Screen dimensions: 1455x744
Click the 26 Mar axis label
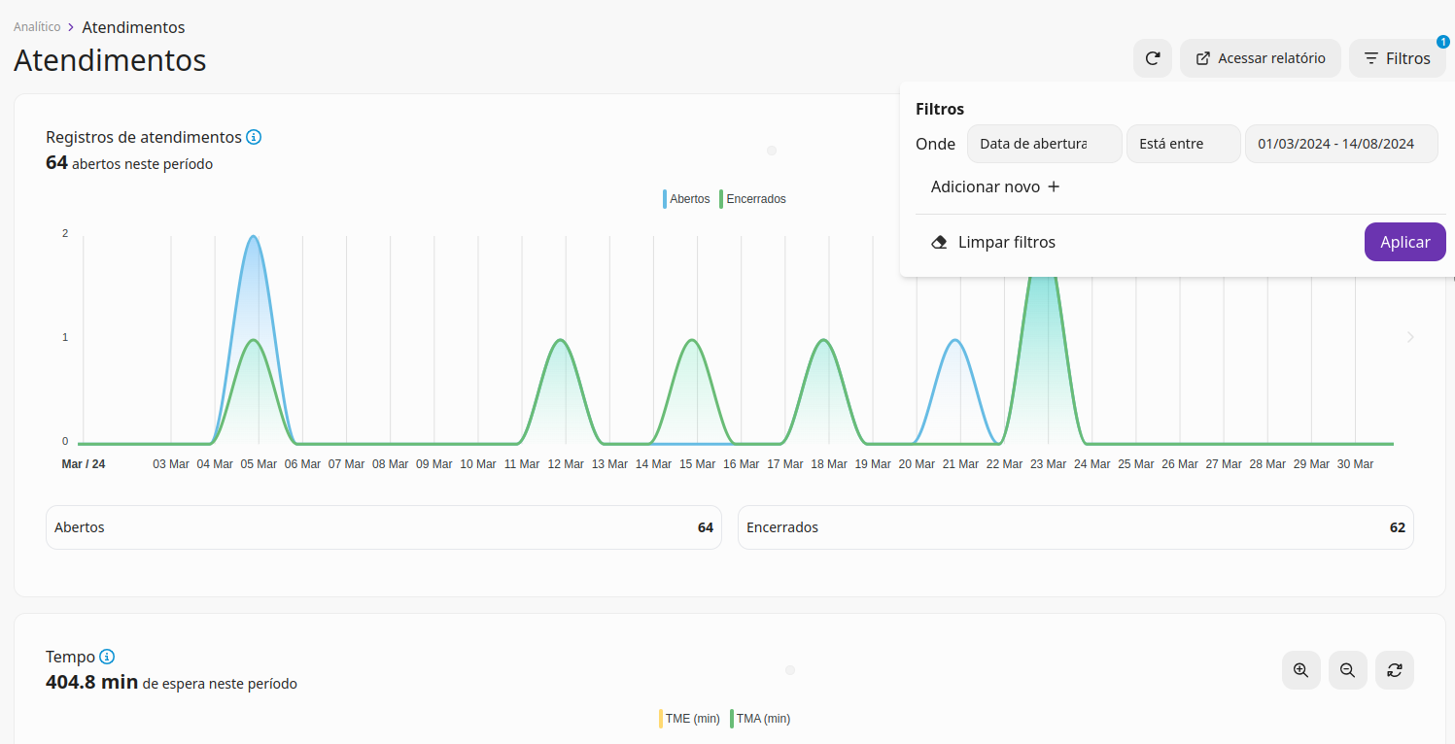coord(1180,464)
